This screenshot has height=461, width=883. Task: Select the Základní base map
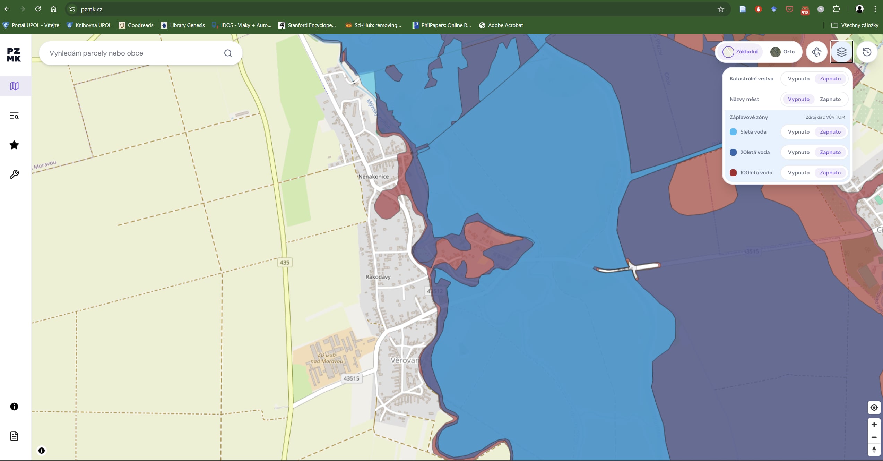(x=740, y=52)
